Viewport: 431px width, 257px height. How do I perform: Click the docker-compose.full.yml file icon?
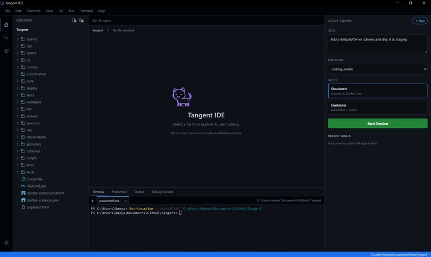tap(24, 193)
